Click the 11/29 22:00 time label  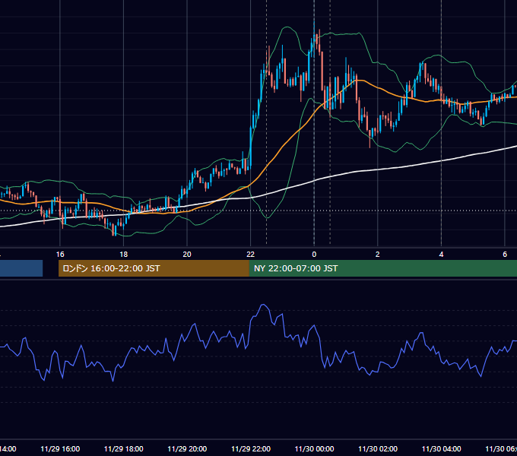(x=251, y=448)
